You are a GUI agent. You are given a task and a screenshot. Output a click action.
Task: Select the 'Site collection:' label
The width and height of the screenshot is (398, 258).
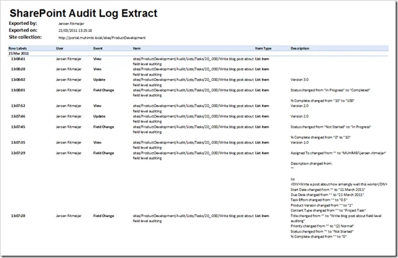(25, 37)
